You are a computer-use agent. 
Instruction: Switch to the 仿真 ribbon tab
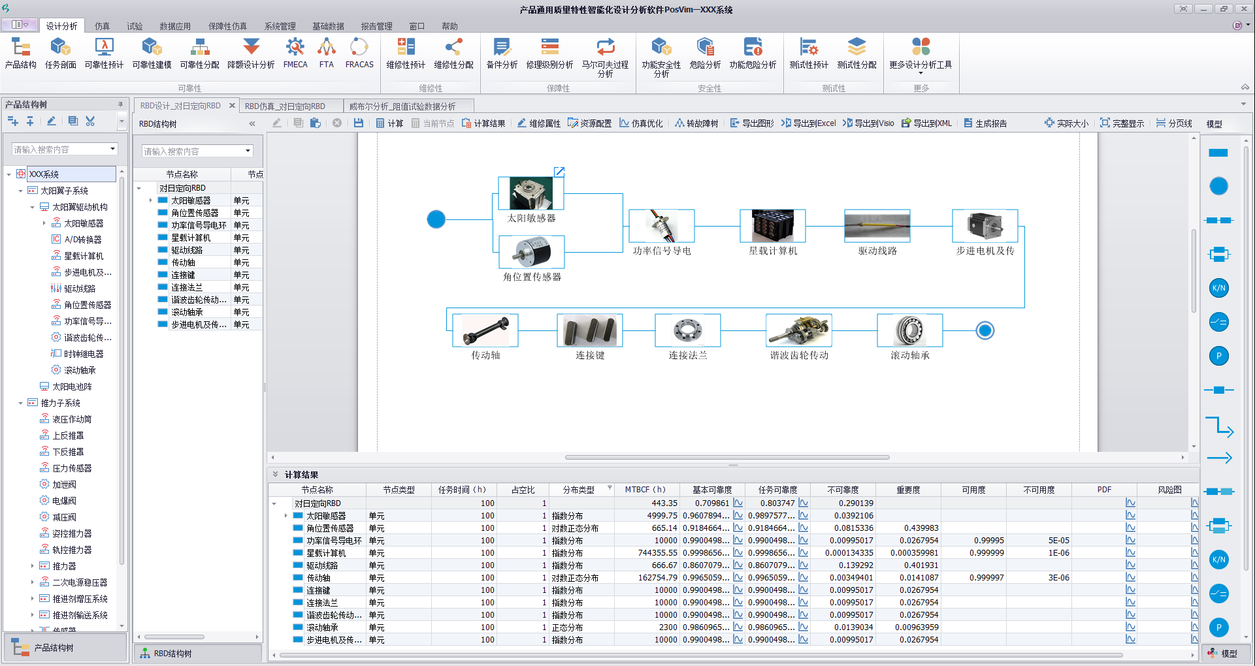click(102, 26)
